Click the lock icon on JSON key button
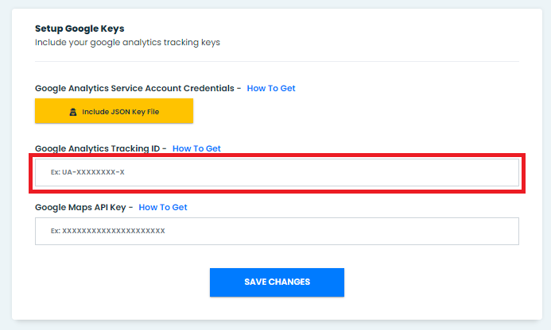 pos(73,112)
